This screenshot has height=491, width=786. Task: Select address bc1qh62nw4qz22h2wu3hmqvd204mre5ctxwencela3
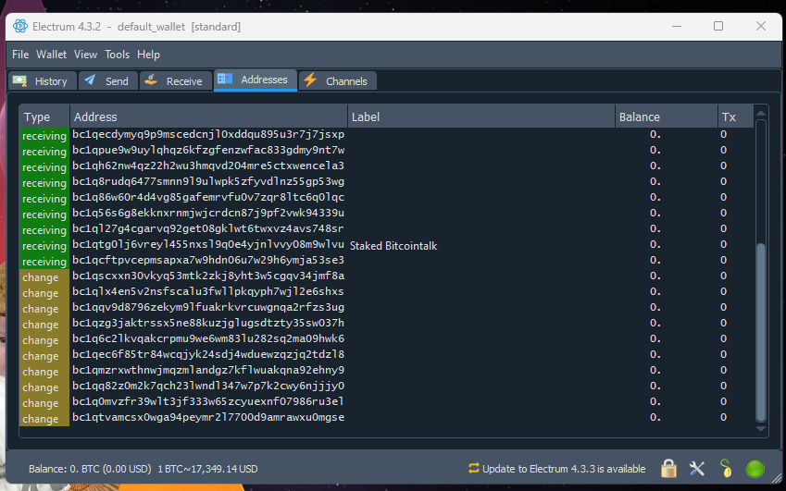(x=208, y=166)
